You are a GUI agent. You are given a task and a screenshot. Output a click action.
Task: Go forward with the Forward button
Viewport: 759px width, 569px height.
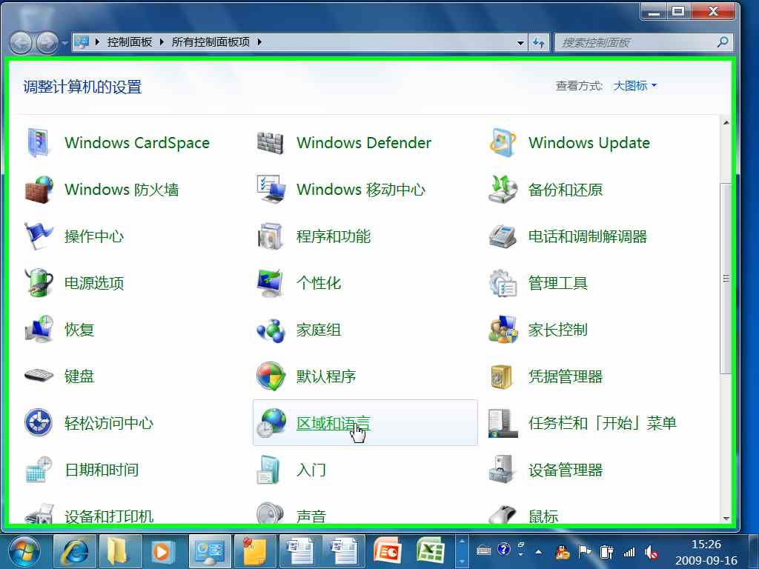tap(47, 43)
